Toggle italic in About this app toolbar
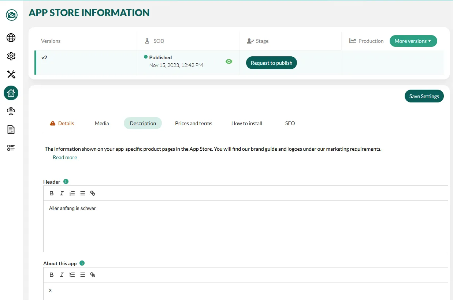The width and height of the screenshot is (453, 300). (62, 275)
